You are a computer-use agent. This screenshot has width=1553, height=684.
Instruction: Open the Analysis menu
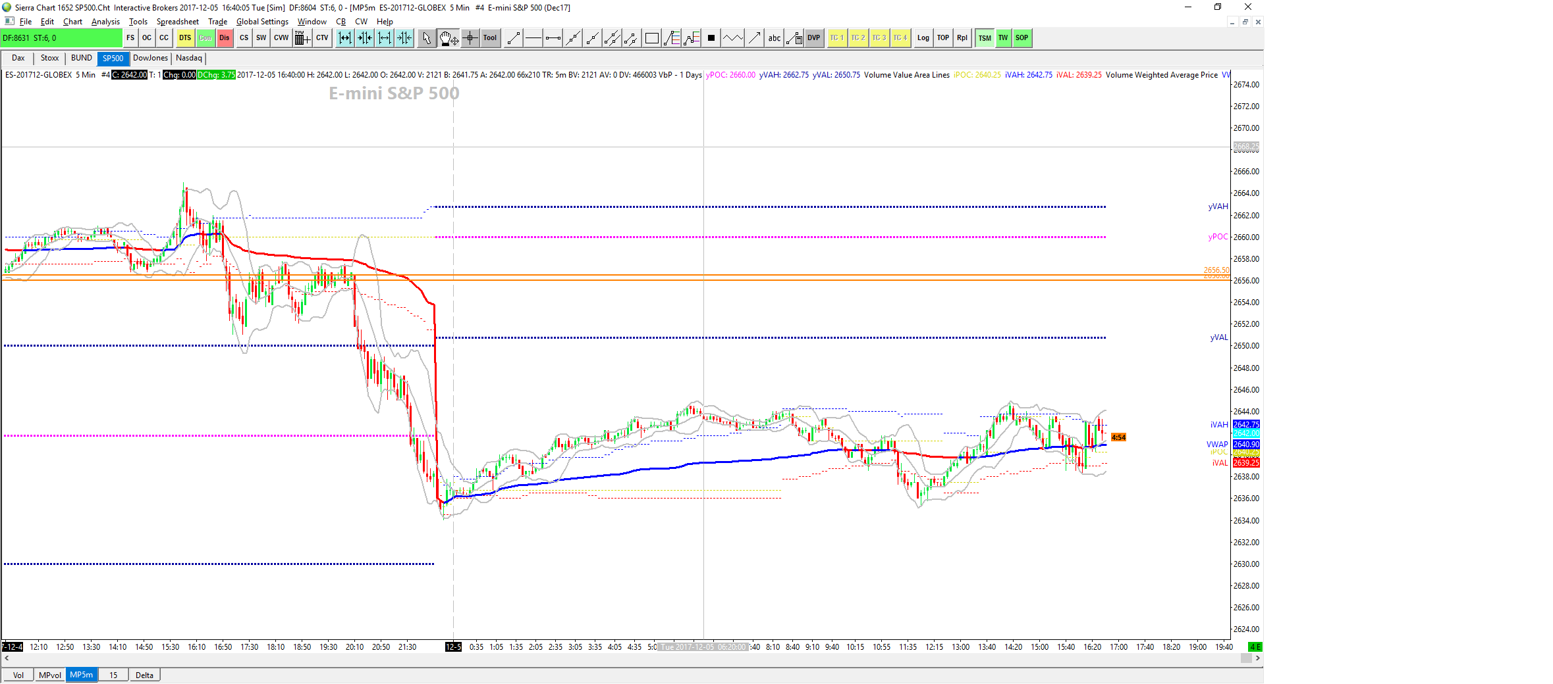pyautogui.click(x=105, y=22)
